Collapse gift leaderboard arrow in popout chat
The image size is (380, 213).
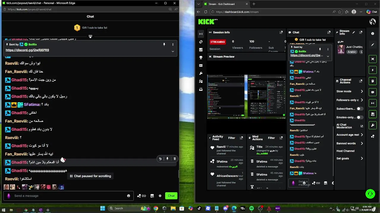coord(90,37)
